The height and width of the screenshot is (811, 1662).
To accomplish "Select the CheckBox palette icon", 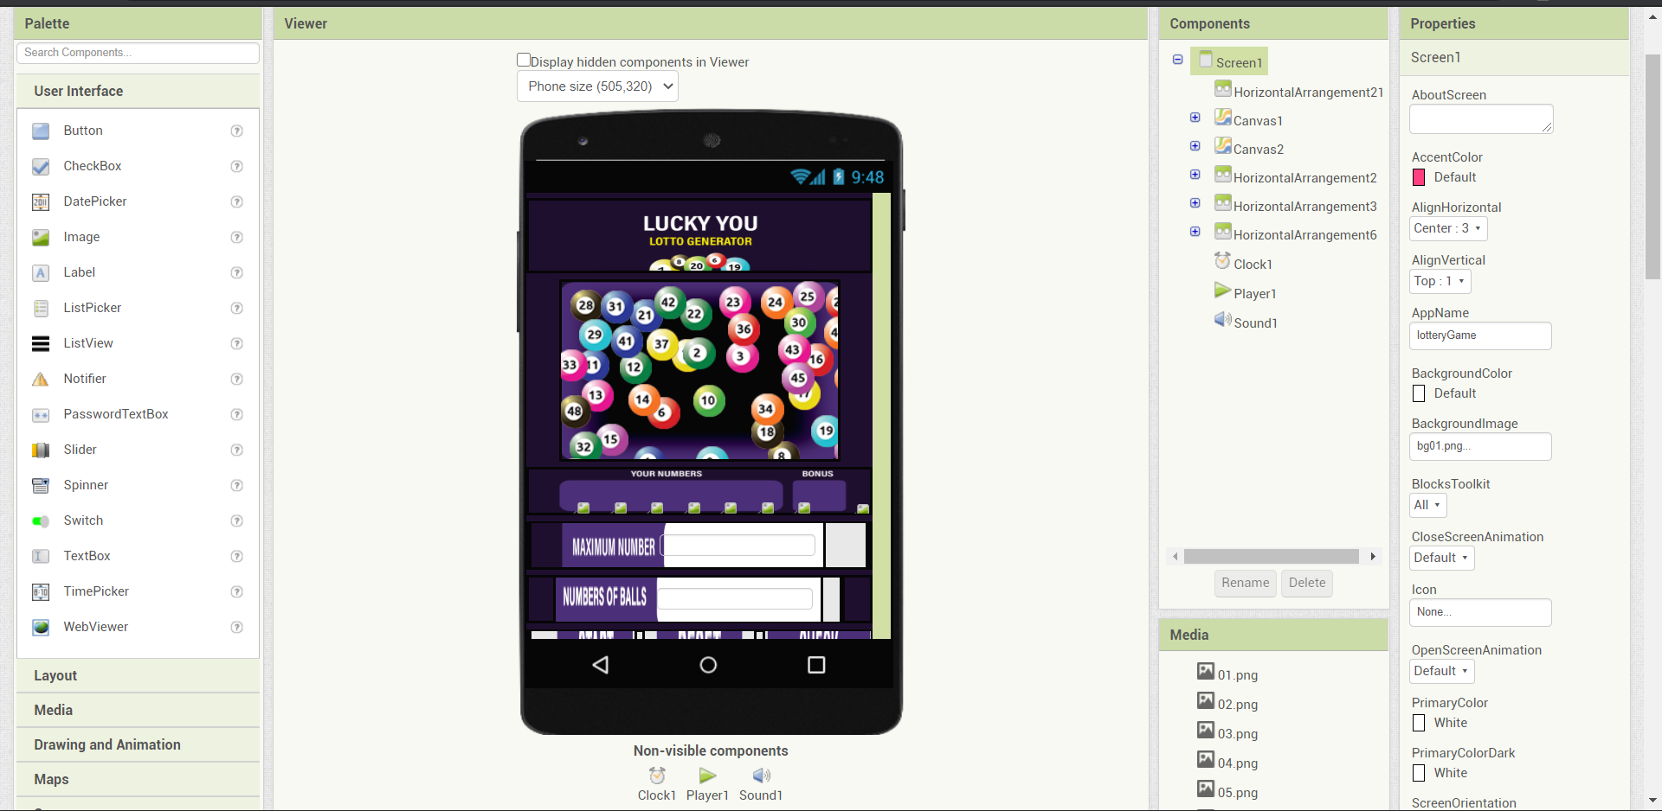I will coord(41,167).
